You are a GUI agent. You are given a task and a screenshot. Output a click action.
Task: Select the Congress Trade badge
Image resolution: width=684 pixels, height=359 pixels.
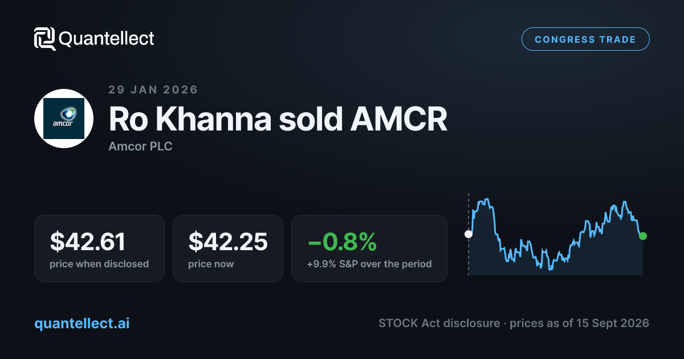click(585, 39)
